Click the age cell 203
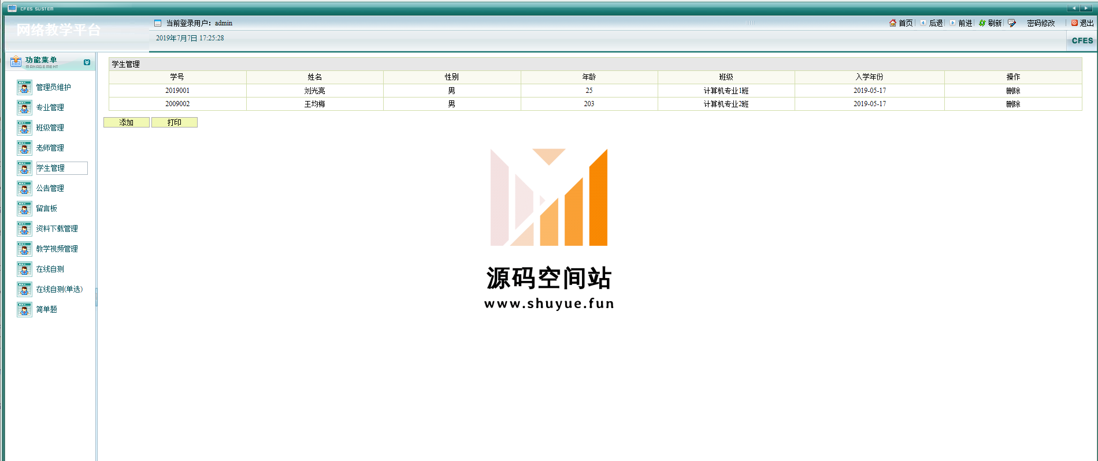Screen dimensions: 1098x461 [589, 104]
